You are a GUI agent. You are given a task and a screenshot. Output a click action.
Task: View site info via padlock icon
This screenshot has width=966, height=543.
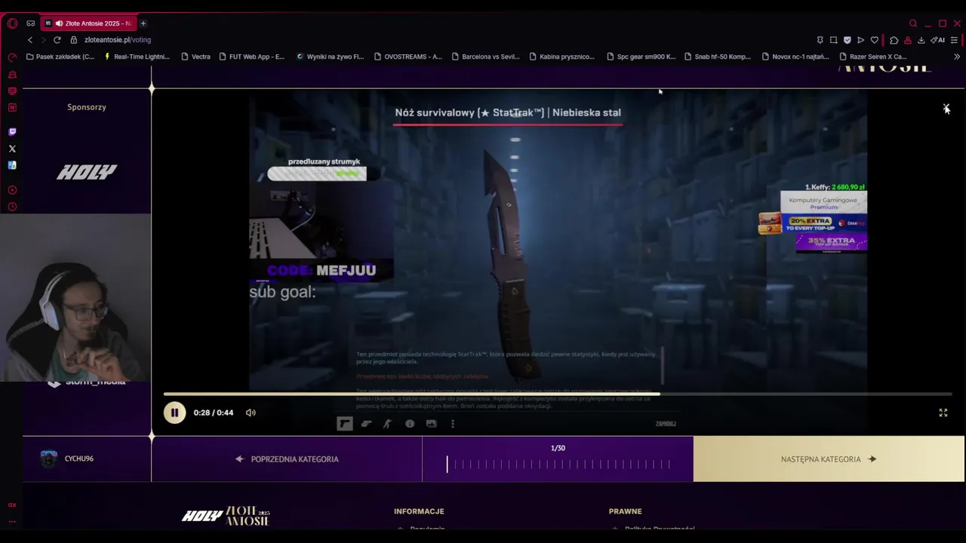(x=74, y=40)
